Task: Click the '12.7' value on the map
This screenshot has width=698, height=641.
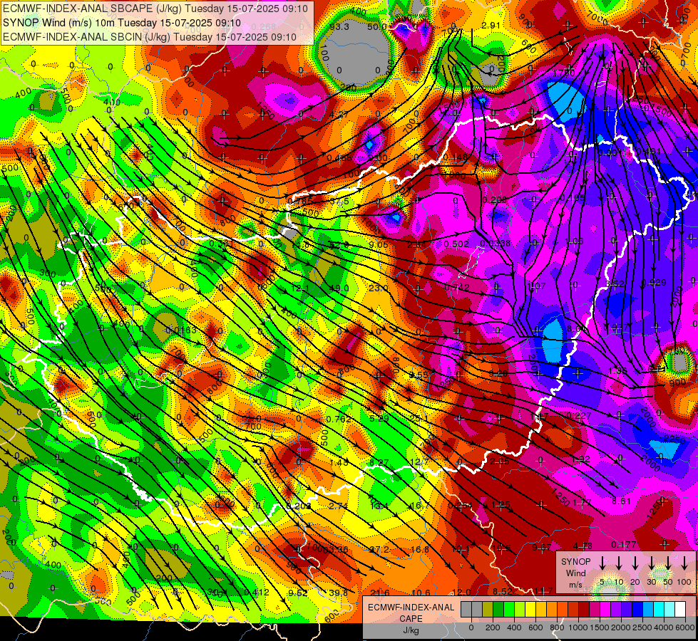Action: 419,462
